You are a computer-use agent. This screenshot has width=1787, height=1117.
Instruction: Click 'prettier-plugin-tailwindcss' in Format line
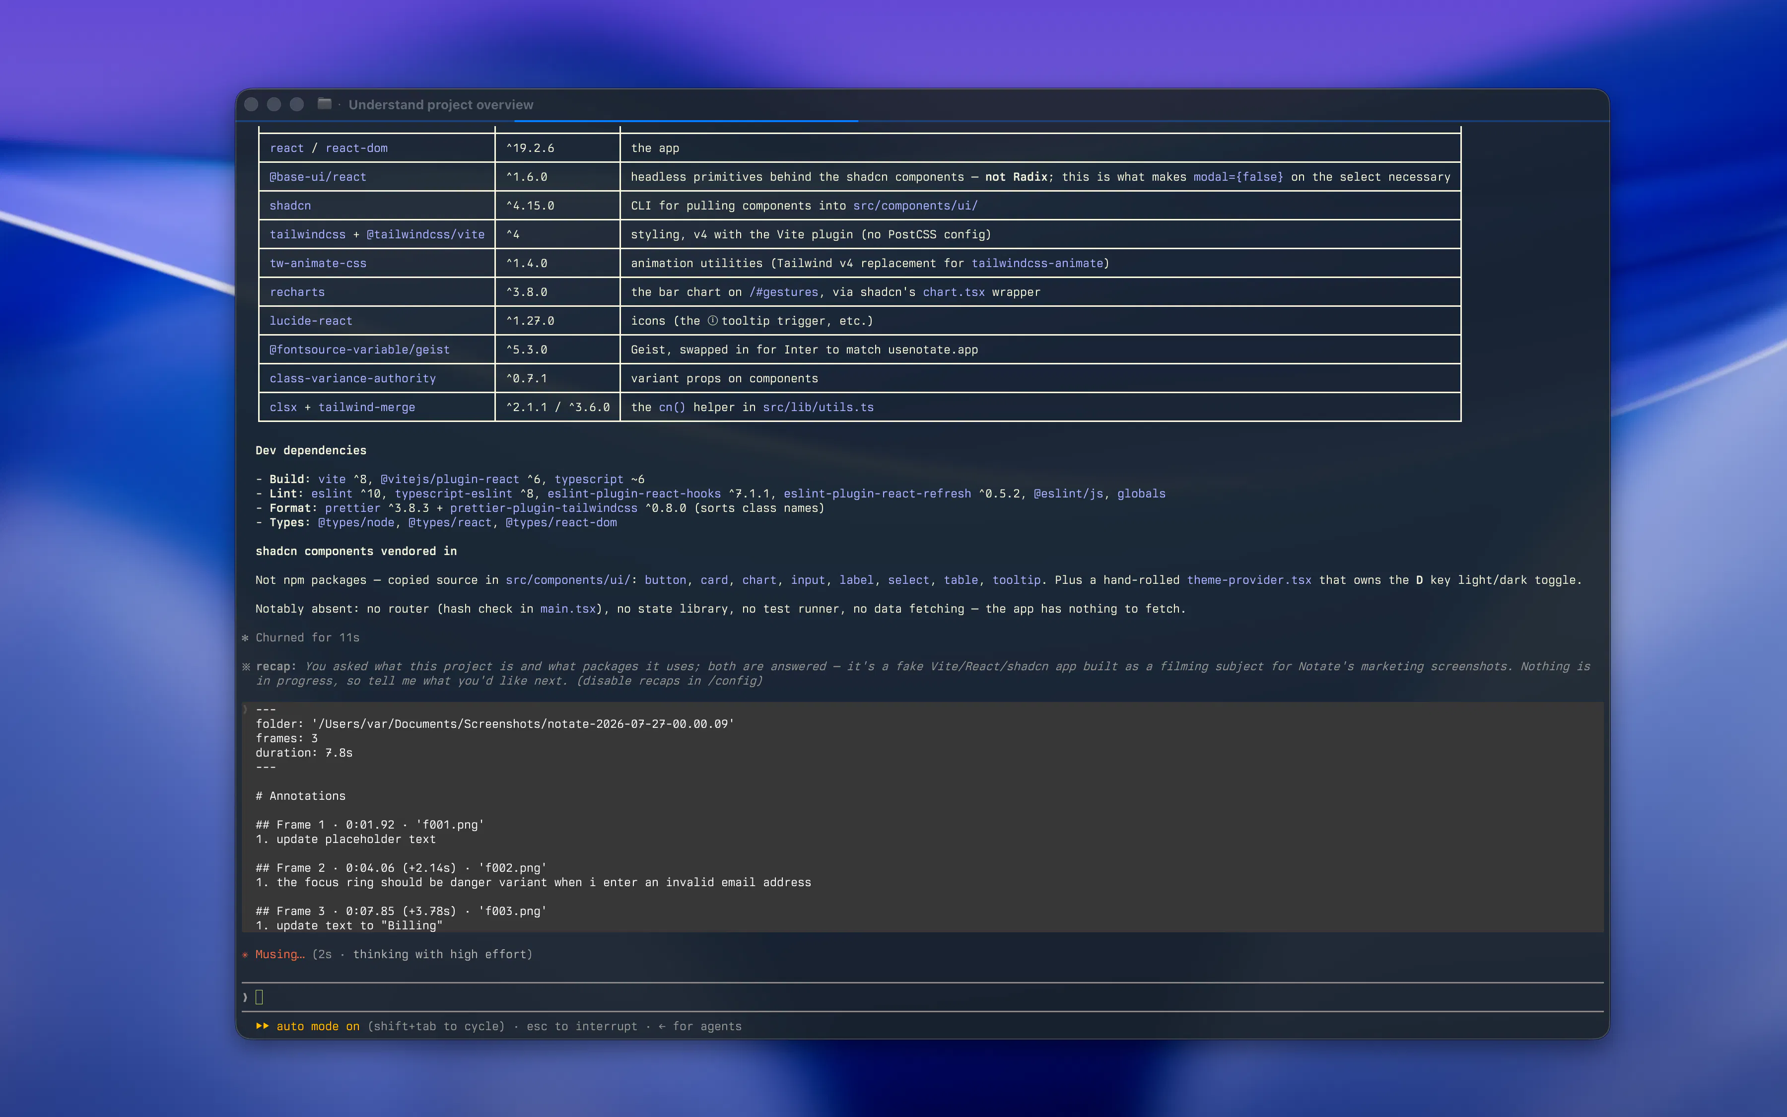coord(544,508)
